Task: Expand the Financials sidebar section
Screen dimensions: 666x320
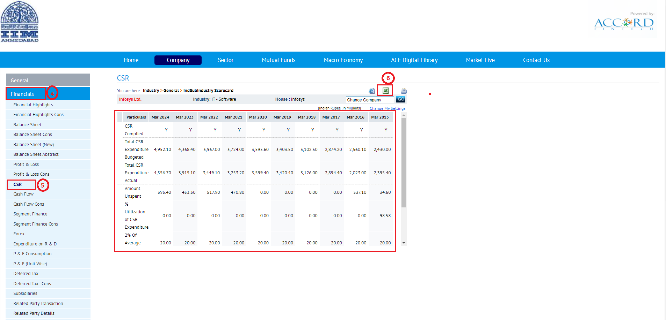Action: coord(48,94)
